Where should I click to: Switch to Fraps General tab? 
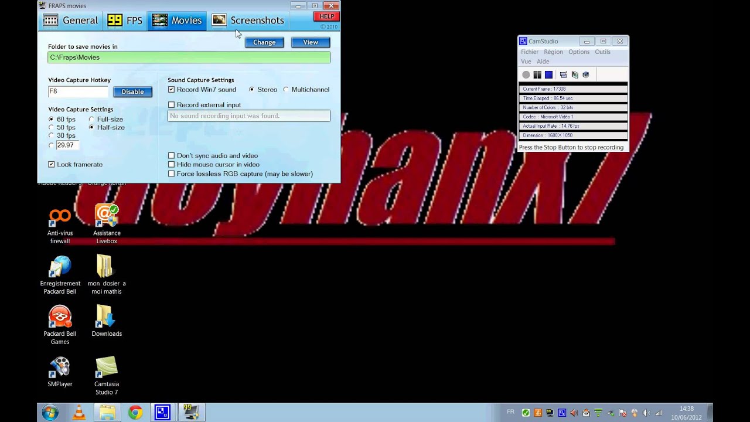pos(71,21)
